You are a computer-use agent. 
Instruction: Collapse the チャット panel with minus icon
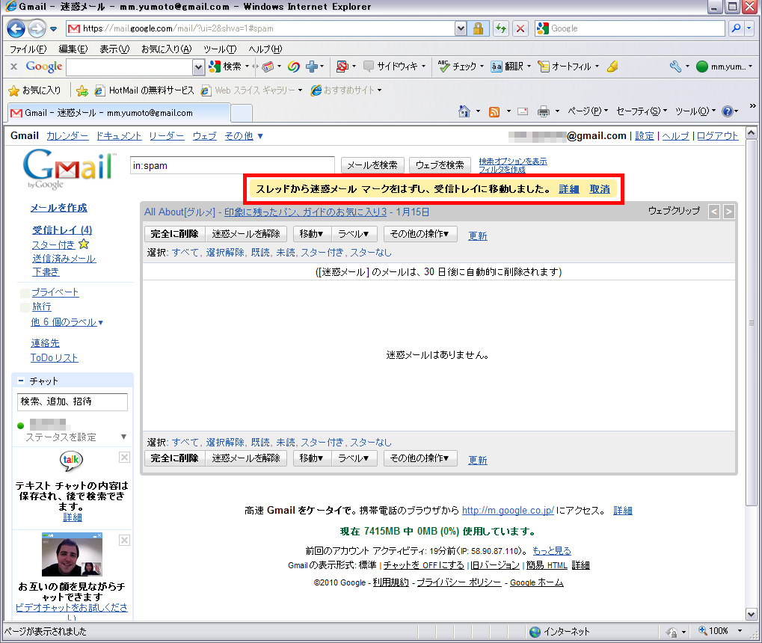(x=21, y=381)
